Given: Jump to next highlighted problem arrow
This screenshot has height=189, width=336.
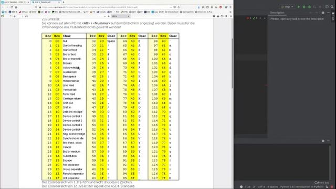Looking at the screenshot, I should click(x=265, y=18).
